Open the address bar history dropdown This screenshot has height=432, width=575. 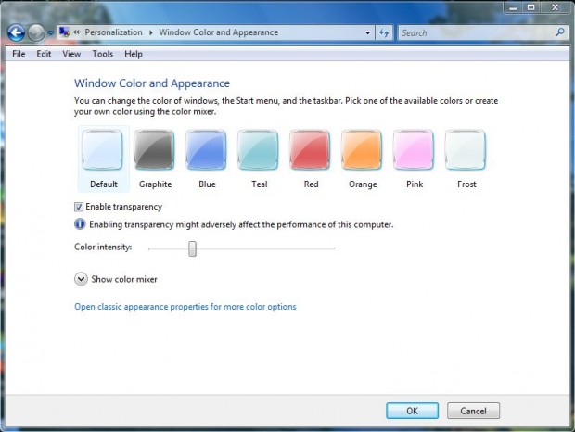[x=365, y=32]
